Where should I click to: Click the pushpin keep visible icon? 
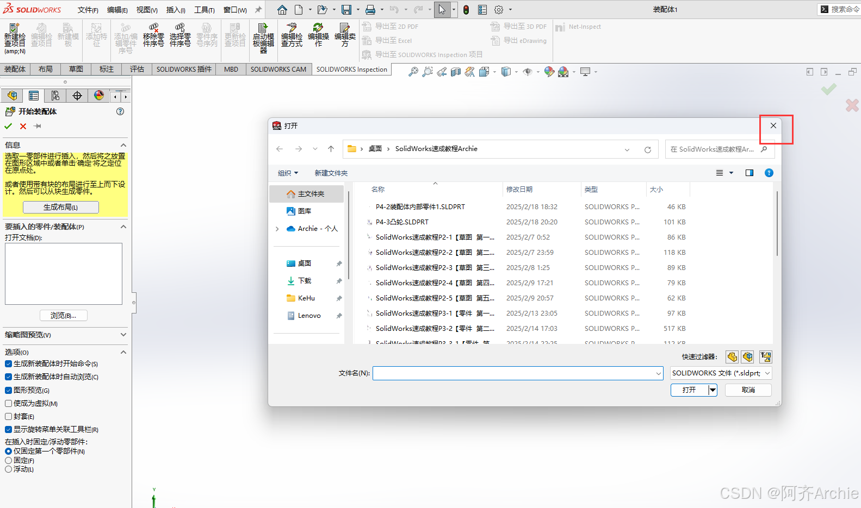(x=38, y=126)
